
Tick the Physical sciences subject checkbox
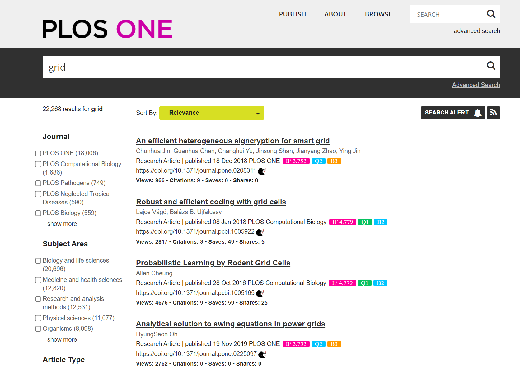38,318
